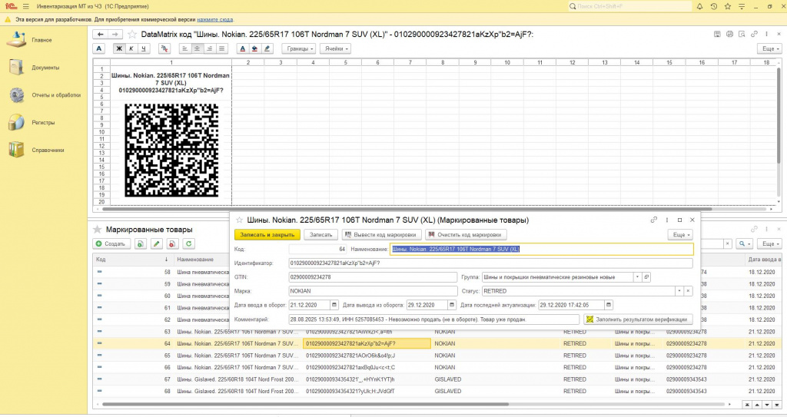This screenshot has height=417, width=787.
Task: Choose text color red A
Action: point(242,48)
